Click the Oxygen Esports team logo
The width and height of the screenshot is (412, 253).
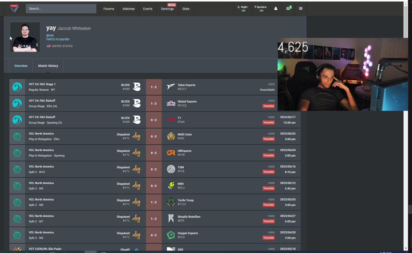(171, 235)
